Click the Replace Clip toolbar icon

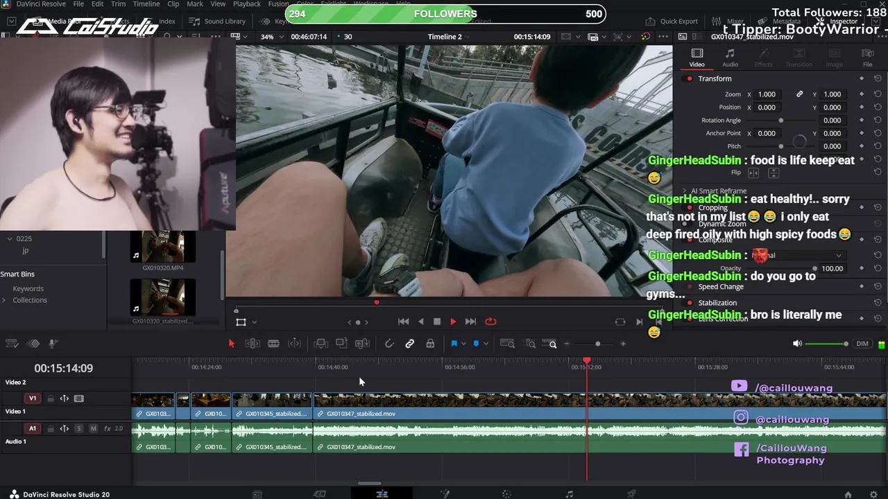pyautogui.click(x=362, y=344)
